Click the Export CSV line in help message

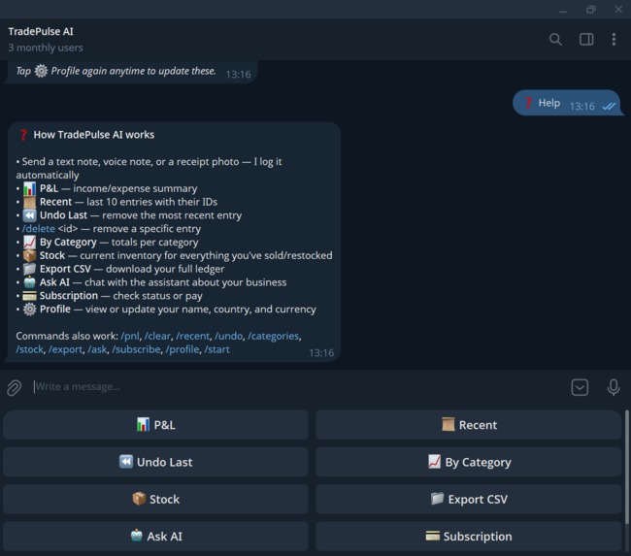tap(120, 269)
